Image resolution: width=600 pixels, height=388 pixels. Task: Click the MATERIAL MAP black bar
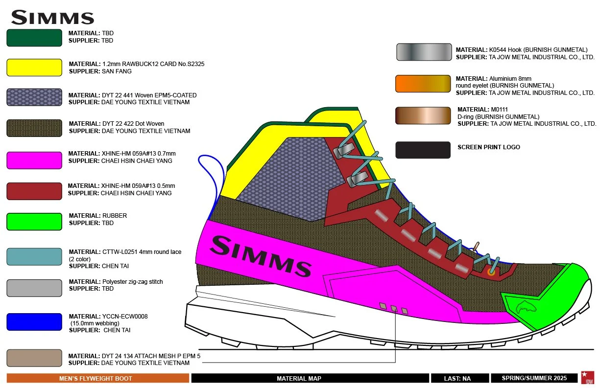[x=310, y=378]
